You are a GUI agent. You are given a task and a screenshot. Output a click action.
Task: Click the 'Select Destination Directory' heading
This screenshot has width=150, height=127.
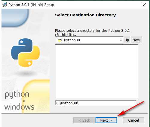85,15
